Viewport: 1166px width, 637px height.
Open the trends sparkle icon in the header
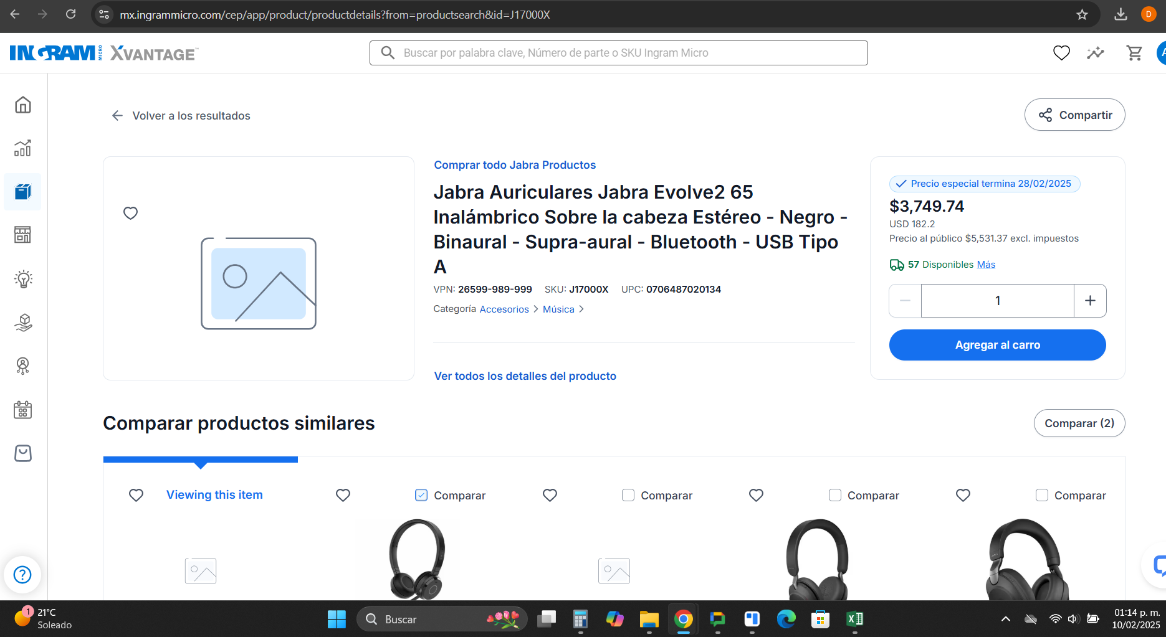pos(1096,53)
